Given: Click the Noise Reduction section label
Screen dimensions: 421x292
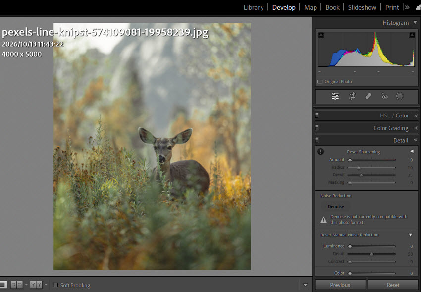Looking at the screenshot, I should click(x=336, y=196).
